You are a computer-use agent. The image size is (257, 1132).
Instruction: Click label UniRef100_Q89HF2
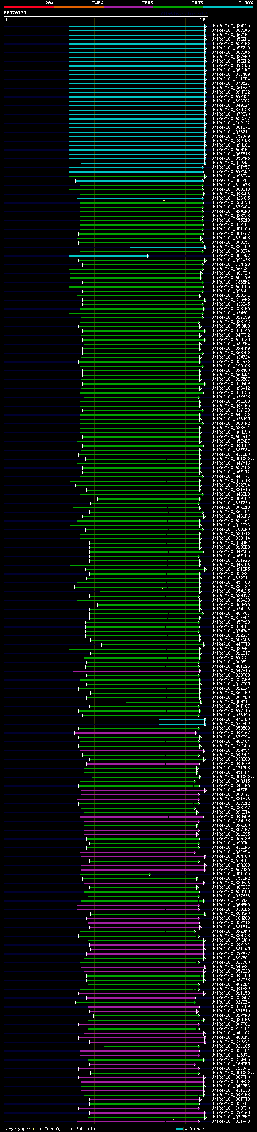click(x=230, y=498)
